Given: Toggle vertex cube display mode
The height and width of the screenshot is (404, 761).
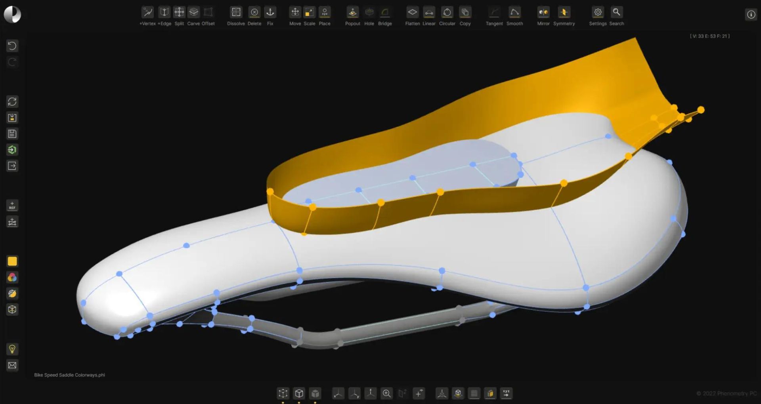Looking at the screenshot, I should click(283, 393).
